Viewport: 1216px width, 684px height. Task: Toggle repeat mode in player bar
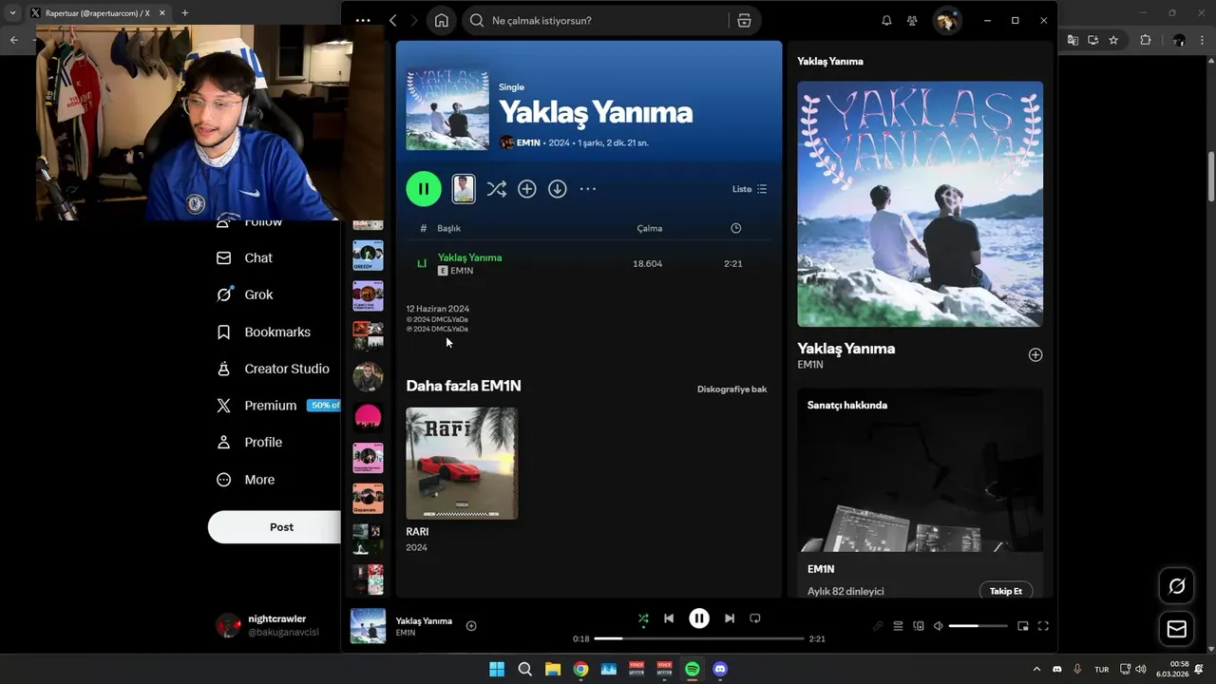click(x=755, y=618)
